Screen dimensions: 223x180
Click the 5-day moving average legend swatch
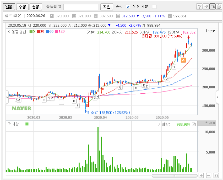pyautogui.click(x=31, y=31)
